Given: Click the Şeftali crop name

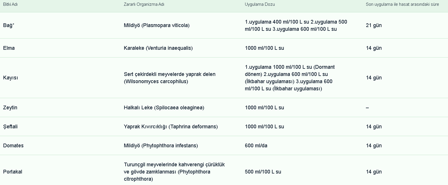Looking at the screenshot, I should (x=10, y=127).
